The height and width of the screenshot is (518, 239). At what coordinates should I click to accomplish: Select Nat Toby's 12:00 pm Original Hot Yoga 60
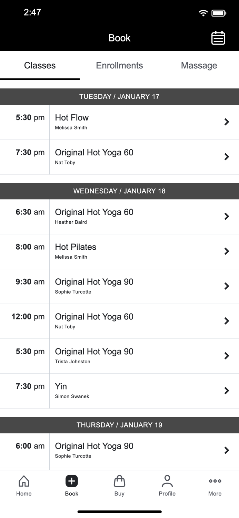coord(119,321)
